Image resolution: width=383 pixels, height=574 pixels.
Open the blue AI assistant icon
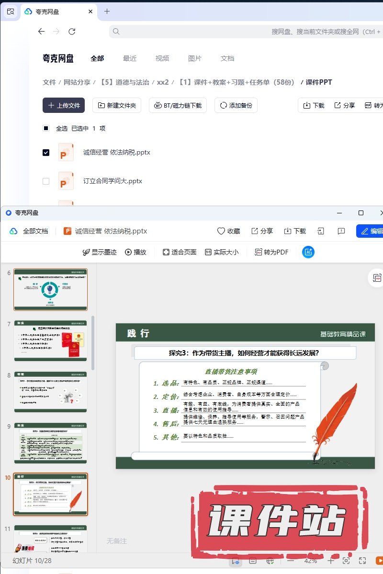308,252
